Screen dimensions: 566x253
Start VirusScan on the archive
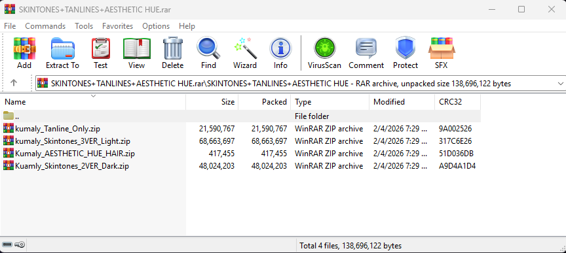coord(324,48)
